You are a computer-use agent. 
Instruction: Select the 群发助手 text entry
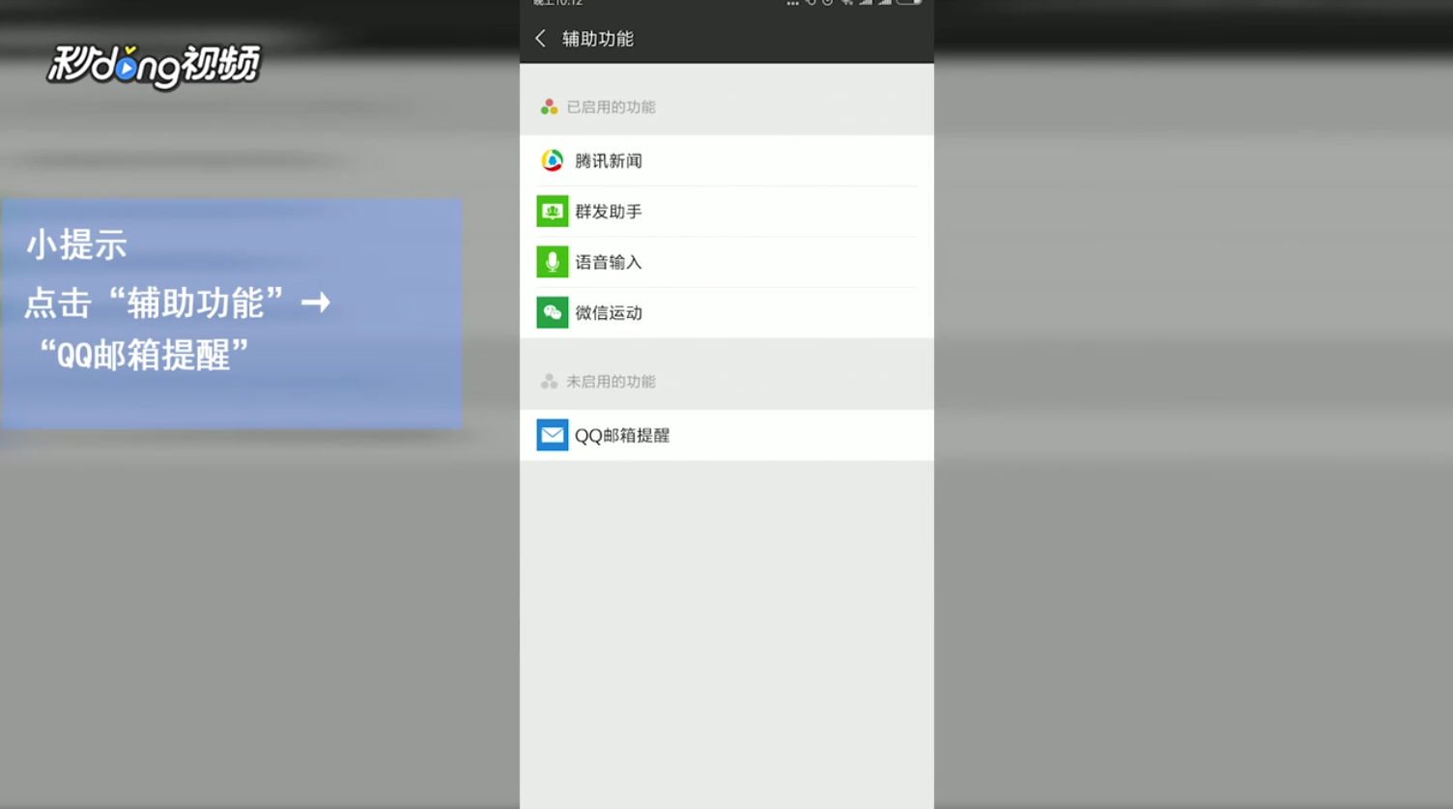[x=609, y=211]
